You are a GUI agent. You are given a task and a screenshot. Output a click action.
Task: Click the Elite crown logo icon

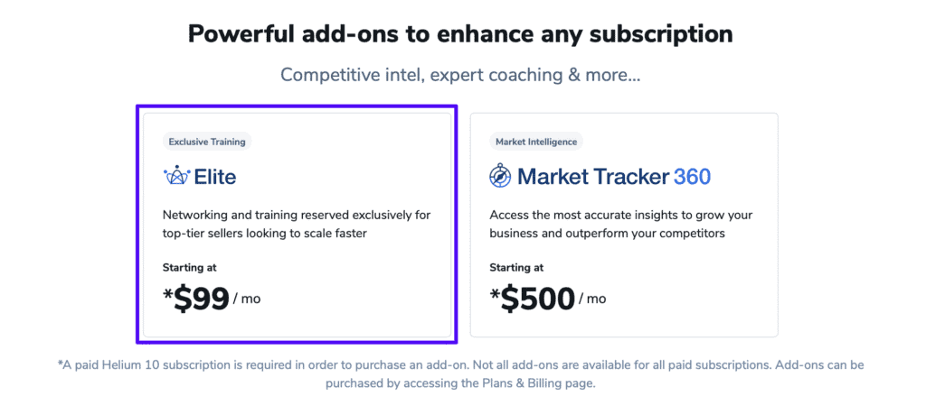tap(175, 177)
